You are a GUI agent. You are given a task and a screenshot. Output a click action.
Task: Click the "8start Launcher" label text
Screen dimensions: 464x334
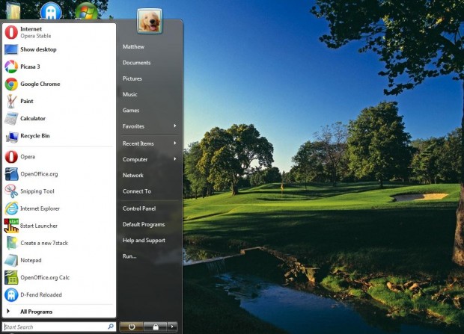[x=39, y=226]
